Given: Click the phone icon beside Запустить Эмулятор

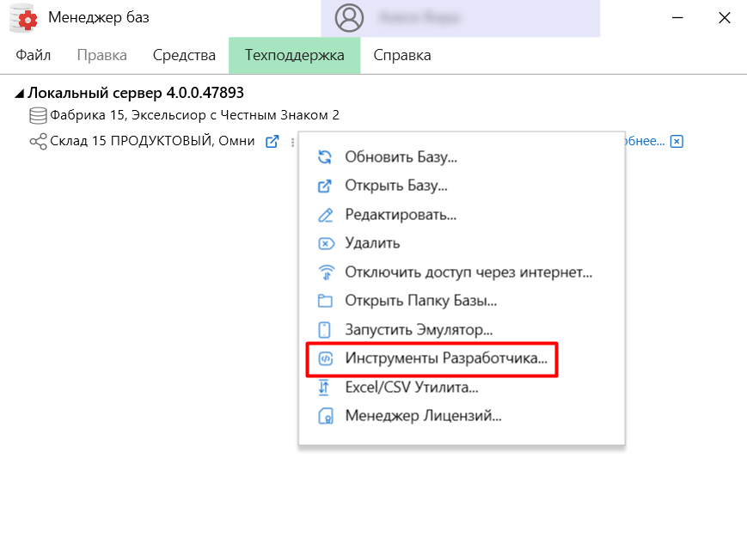Looking at the screenshot, I should (325, 329).
